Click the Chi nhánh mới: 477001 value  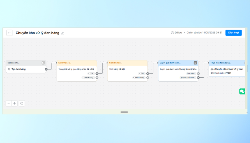221,73
